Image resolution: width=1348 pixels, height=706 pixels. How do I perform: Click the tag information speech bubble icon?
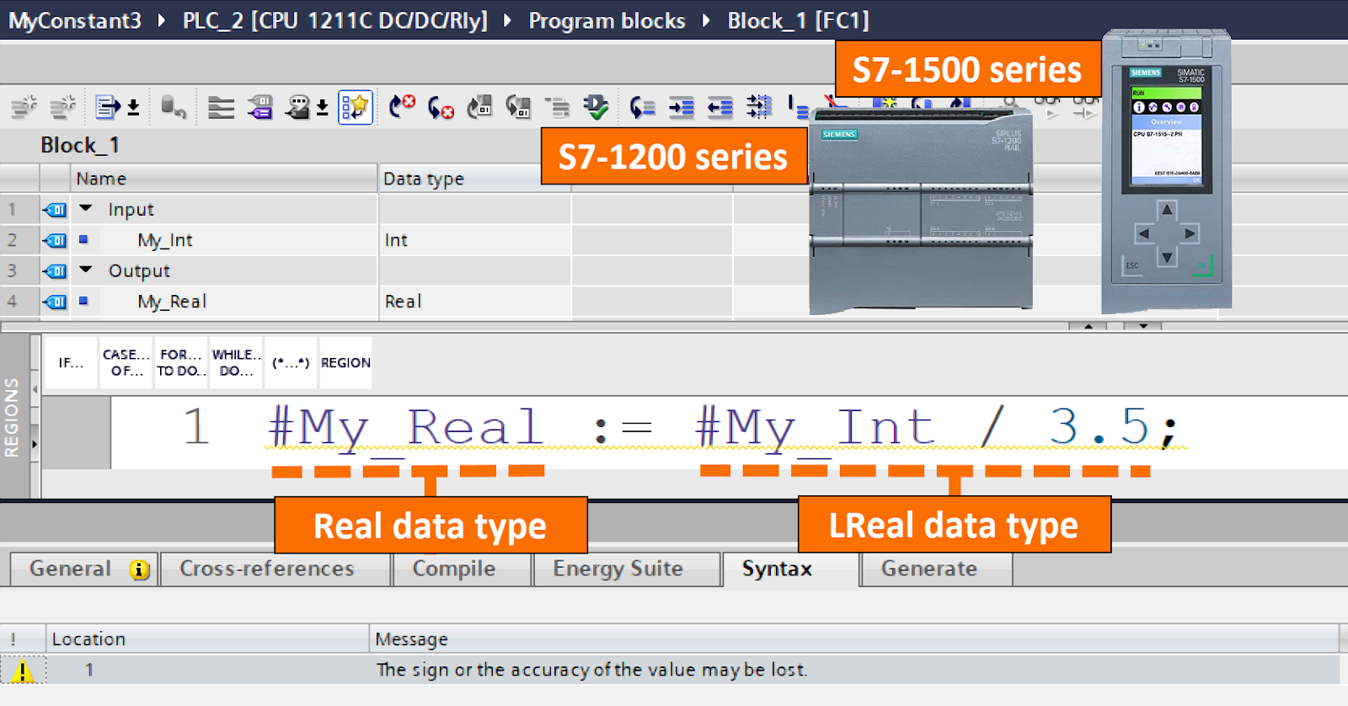coord(297,107)
